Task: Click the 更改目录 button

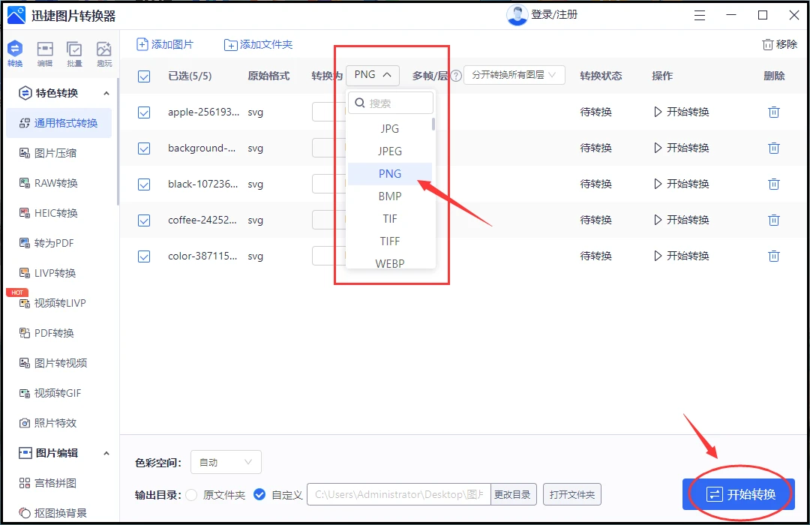Action: pyautogui.click(x=512, y=494)
